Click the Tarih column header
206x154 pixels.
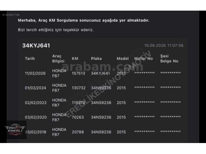[30, 58]
